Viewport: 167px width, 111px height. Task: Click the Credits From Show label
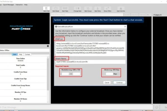[x=20, y=72]
